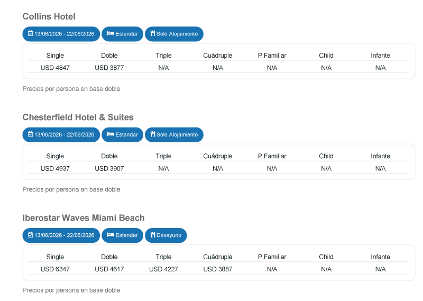Viewport: 423px width, 301px height.
Task: Click cutlery icon in Collins Hotel meal badge
Action: click(x=152, y=34)
